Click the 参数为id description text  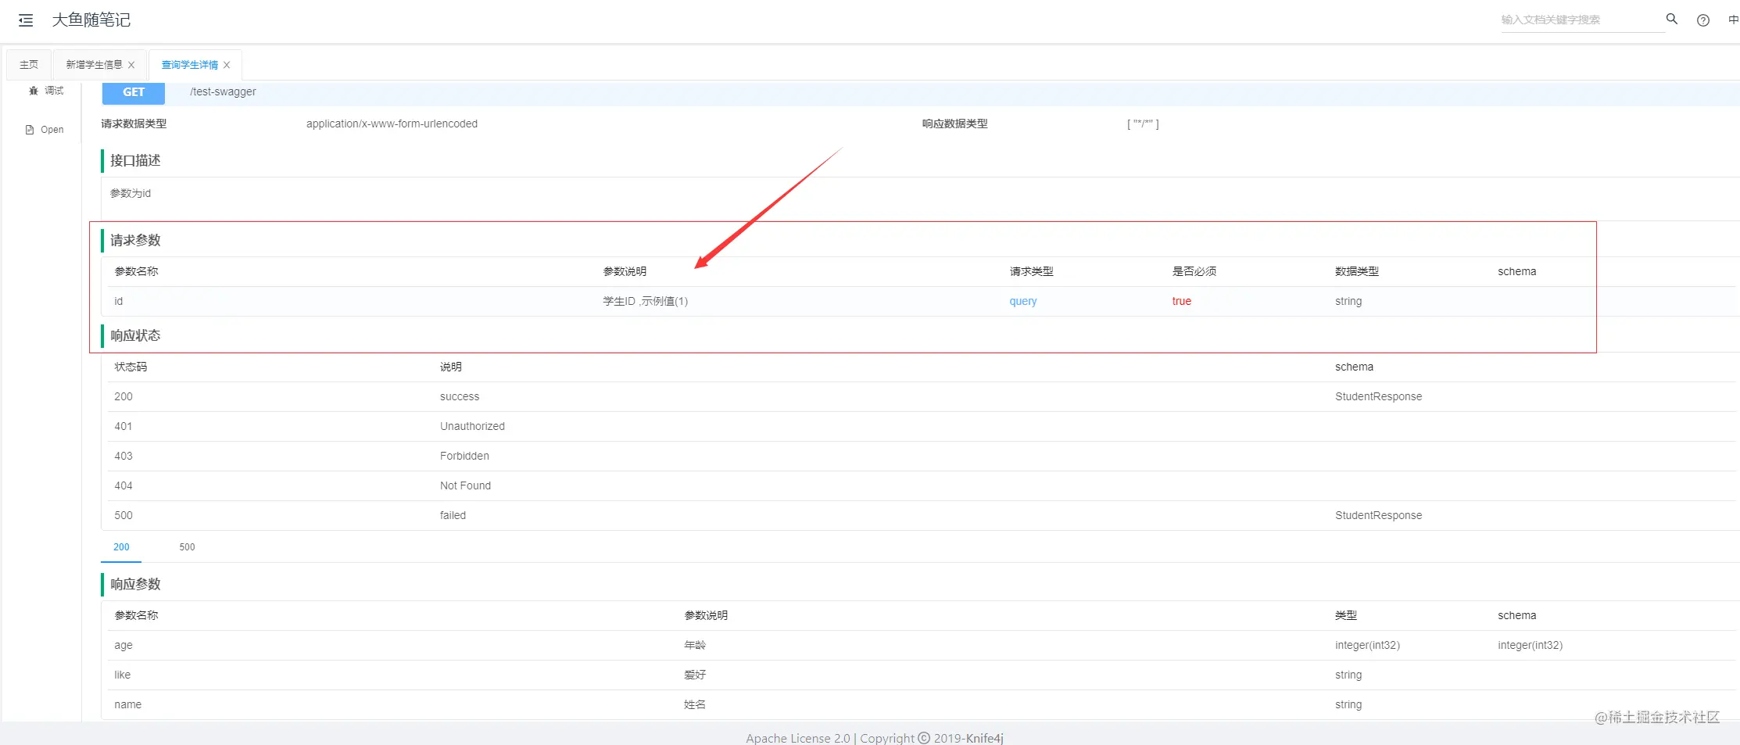tap(131, 193)
